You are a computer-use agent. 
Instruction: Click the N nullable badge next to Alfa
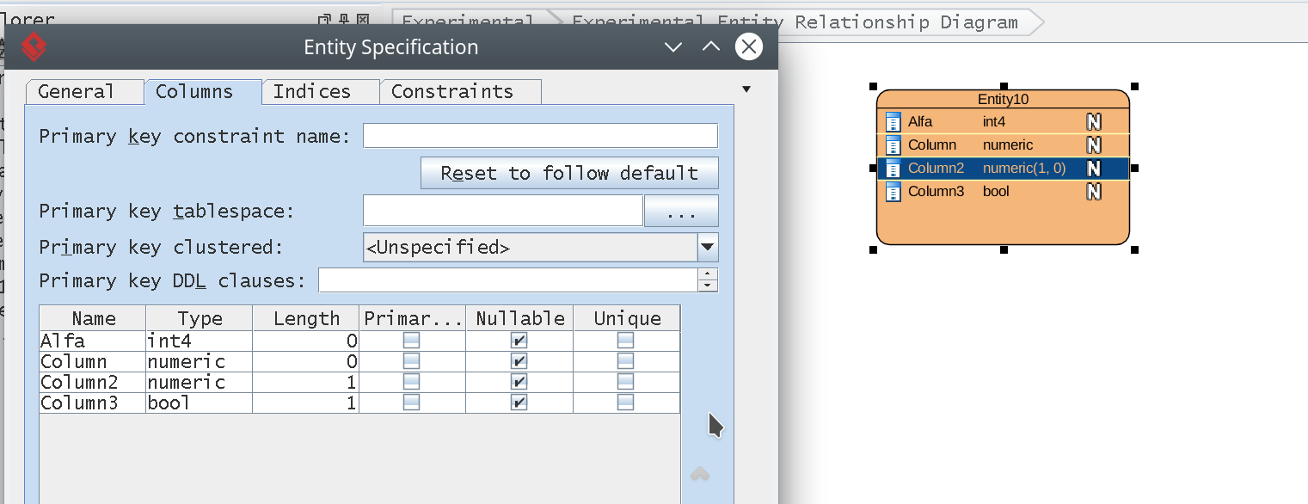(x=1093, y=121)
